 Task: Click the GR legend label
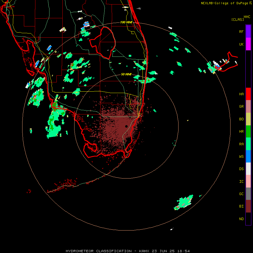click(241, 107)
